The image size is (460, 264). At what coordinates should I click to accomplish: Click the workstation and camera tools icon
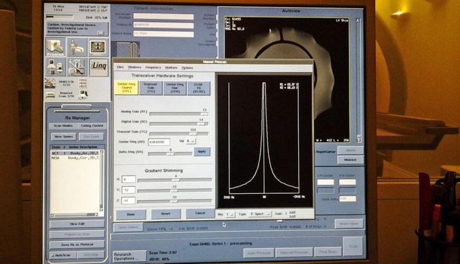56,67
